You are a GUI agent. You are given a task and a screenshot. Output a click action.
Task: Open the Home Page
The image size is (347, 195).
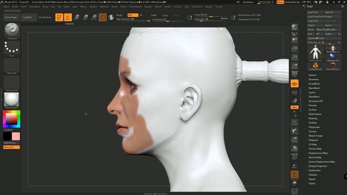11,17
